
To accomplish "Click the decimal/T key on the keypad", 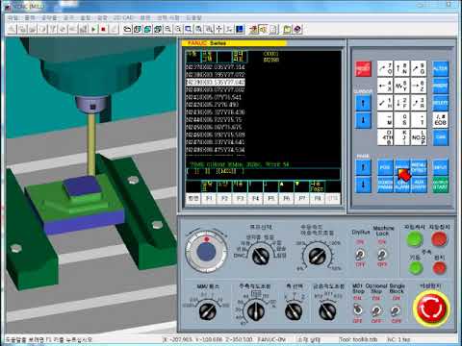I will 419,120.
